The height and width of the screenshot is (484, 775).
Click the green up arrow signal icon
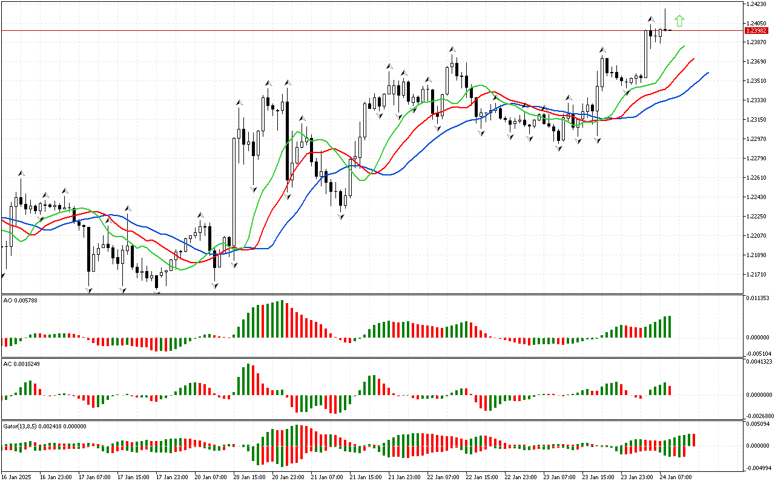point(679,21)
